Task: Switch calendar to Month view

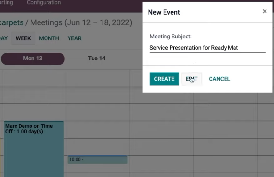Action: [49, 38]
